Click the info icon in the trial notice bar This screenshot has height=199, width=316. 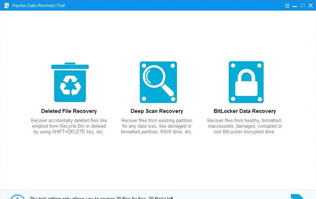click(17, 197)
